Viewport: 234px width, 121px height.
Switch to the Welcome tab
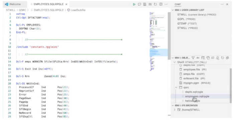13,4
